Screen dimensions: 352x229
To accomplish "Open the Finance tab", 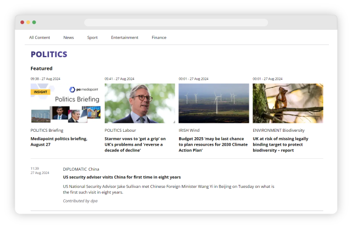I will [x=159, y=37].
